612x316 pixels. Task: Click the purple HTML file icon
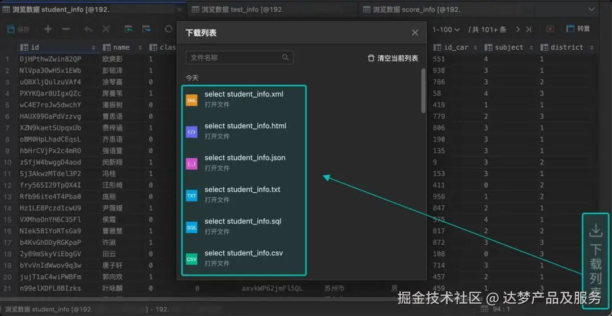(x=192, y=132)
